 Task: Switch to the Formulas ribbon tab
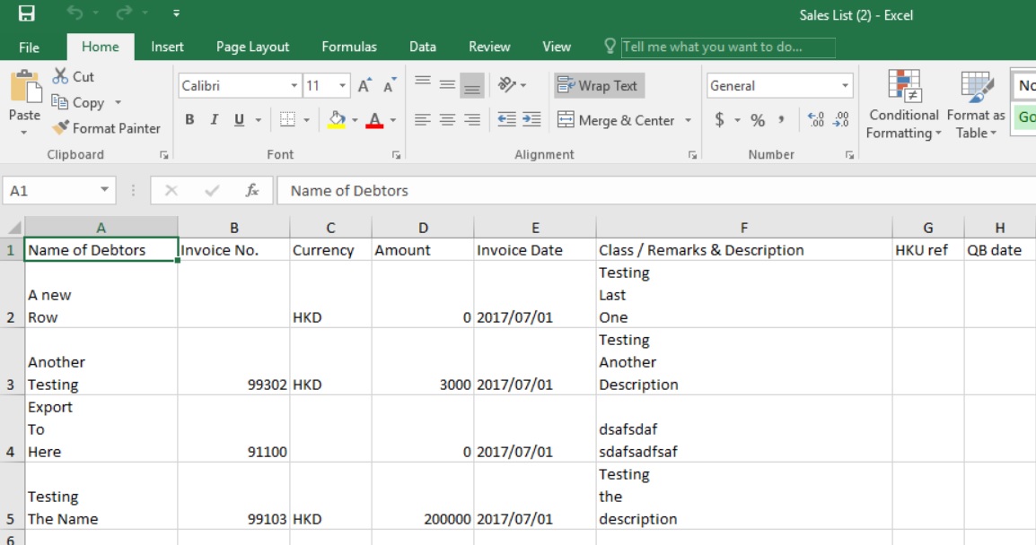(x=349, y=47)
